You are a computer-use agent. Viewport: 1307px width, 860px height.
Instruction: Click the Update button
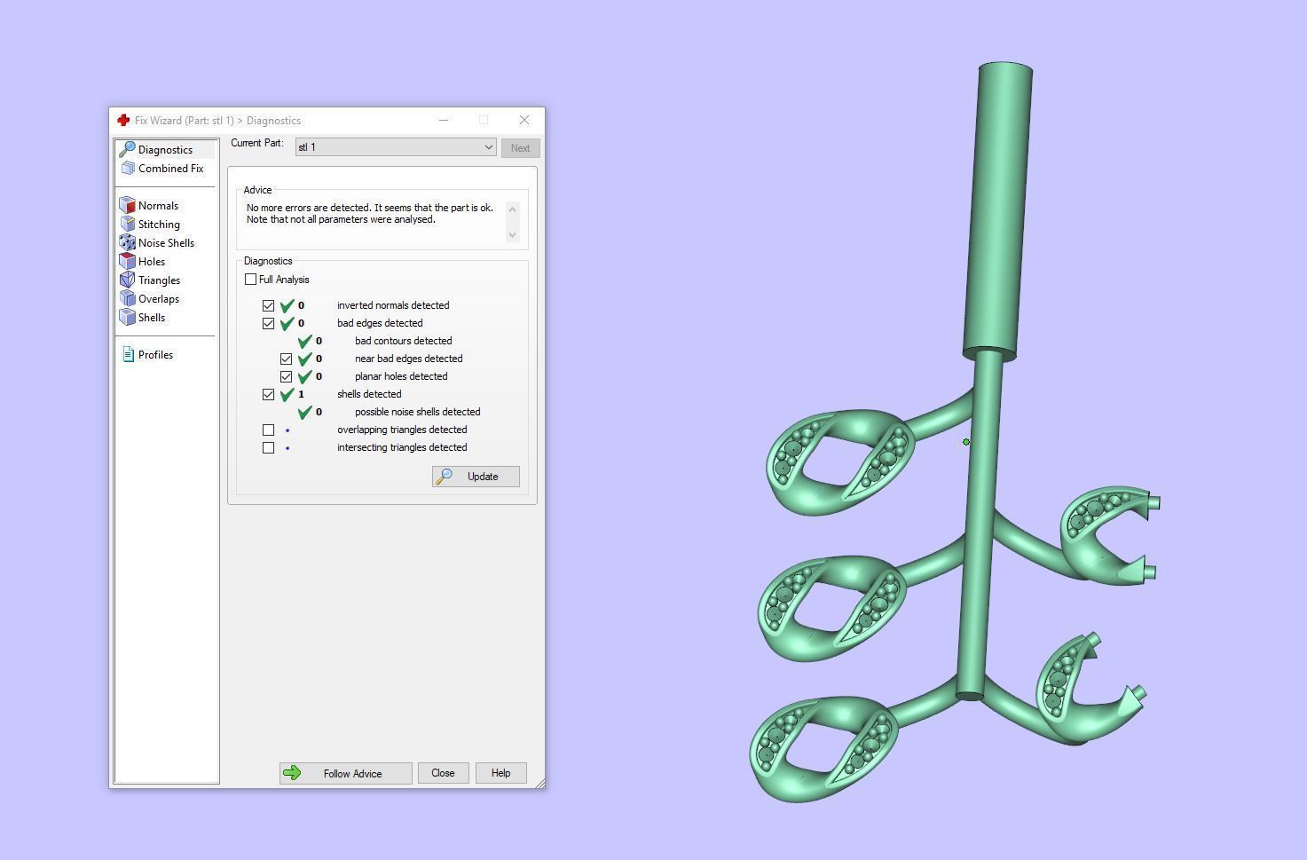tap(476, 477)
